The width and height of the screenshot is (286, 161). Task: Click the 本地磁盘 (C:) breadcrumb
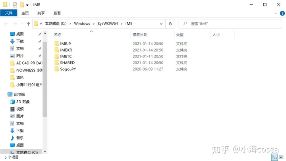click(56, 23)
